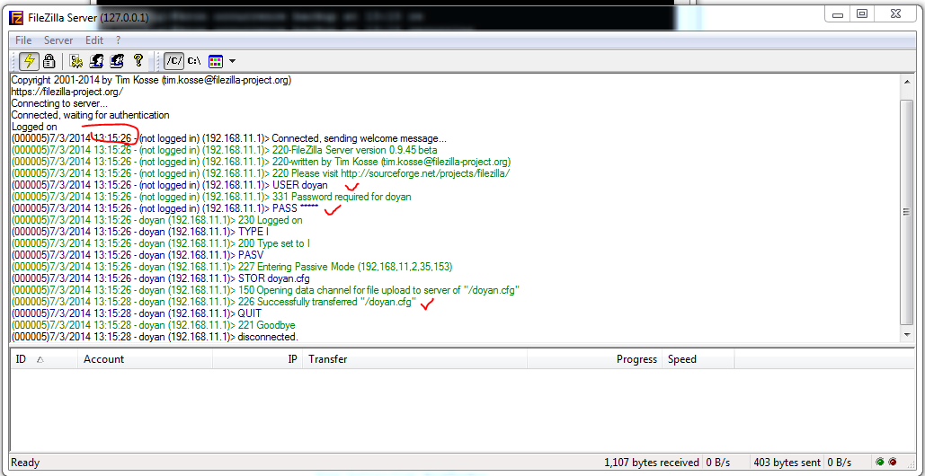The width and height of the screenshot is (925, 476).
Task: Open the Edit menu
Action: pyautogui.click(x=94, y=40)
